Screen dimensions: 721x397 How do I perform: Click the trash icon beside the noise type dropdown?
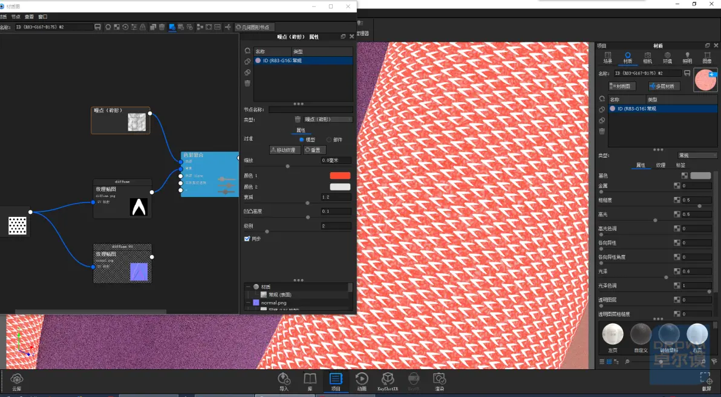298,120
